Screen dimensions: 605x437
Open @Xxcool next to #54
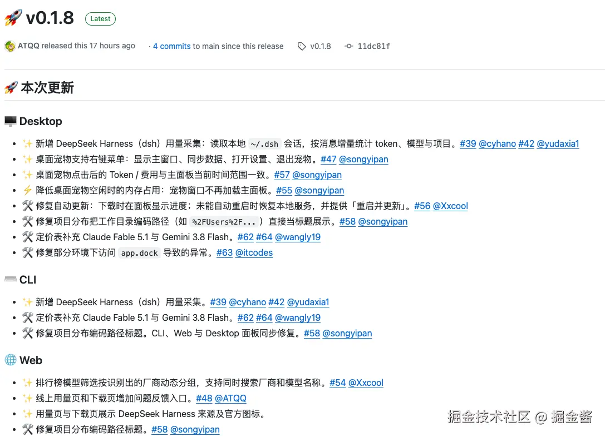(x=366, y=383)
